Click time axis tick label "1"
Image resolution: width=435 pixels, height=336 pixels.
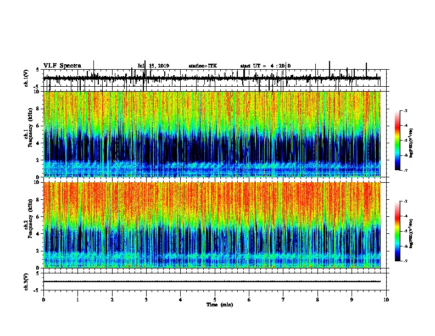pyautogui.click(x=77, y=300)
